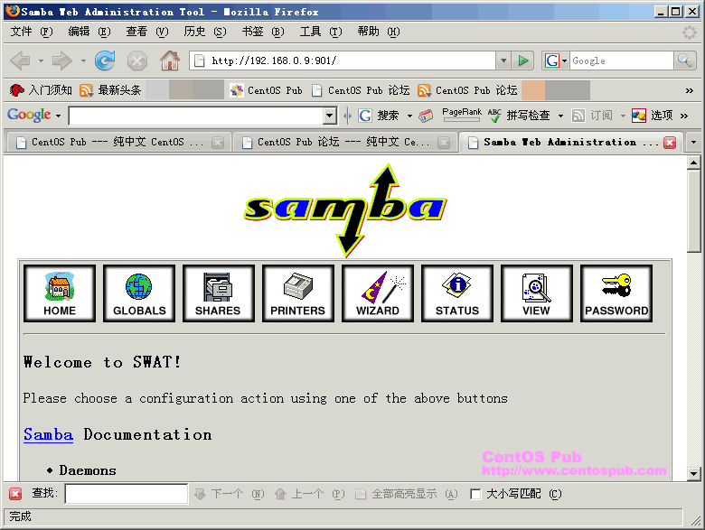
Task: Open the GLOBALS configuration icon
Action: click(139, 293)
